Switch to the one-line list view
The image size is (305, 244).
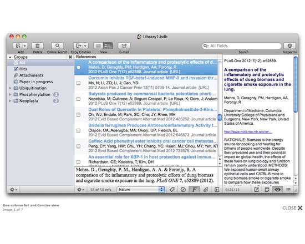98,45
